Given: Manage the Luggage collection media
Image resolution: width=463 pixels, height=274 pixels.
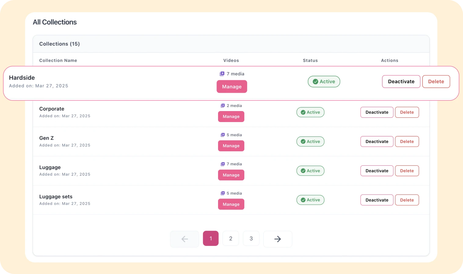Looking at the screenshot, I should pos(231,175).
